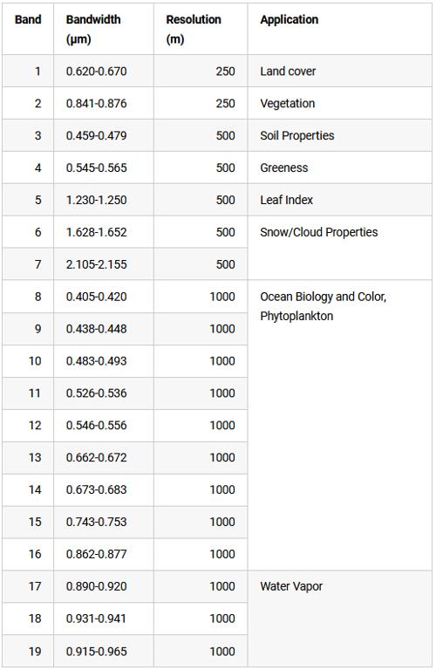The width and height of the screenshot is (436, 670).
Task: Click bandwidth value 0.620-0.670
Action: 97,72
